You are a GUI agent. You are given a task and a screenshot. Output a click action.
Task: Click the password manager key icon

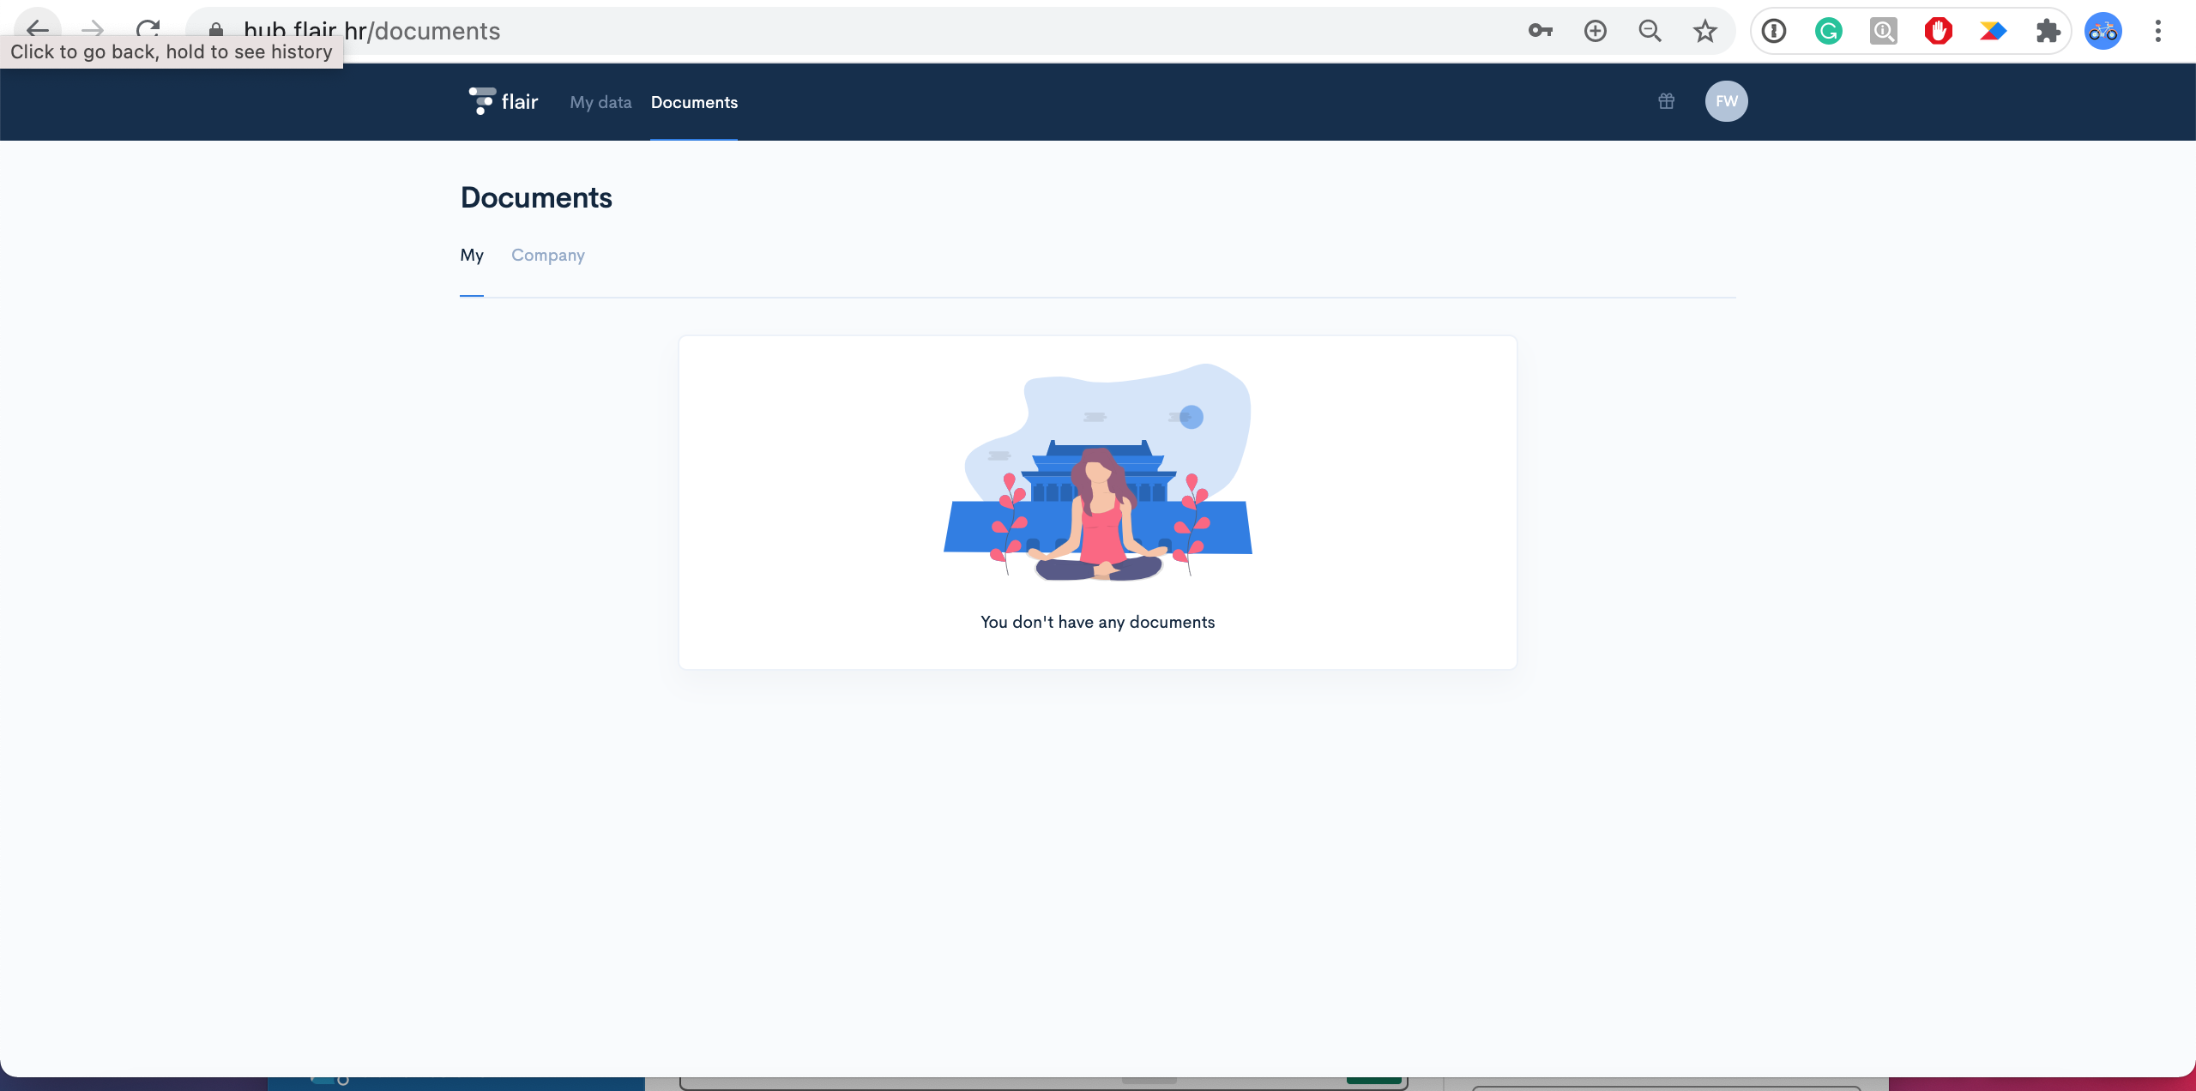[1540, 31]
